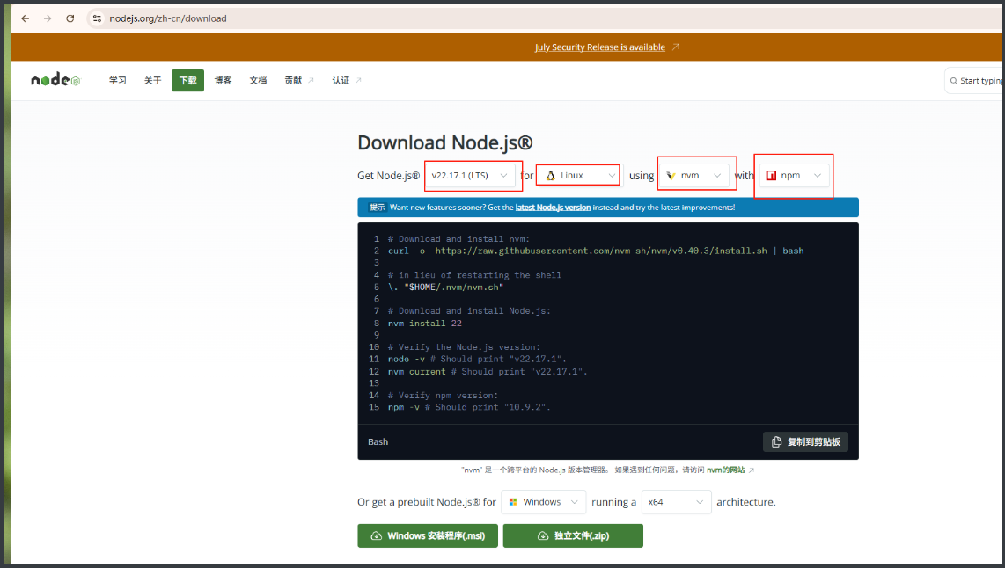Screen dimensions: 1005x568
Task: Click the curl install command line
Action: 596,251
